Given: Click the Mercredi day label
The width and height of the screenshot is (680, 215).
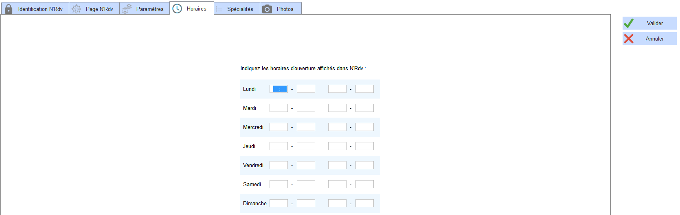Looking at the screenshot, I should (253, 127).
